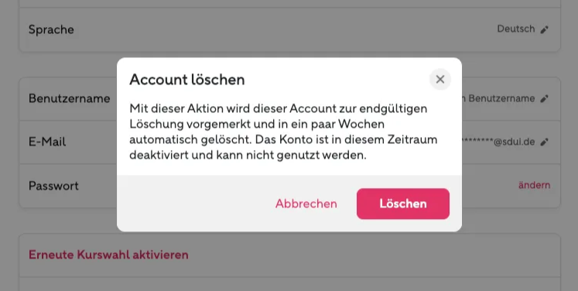The image size is (578, 291).
Task: Cancel deletion via Abbrechen
Action: tap(306, 204)
